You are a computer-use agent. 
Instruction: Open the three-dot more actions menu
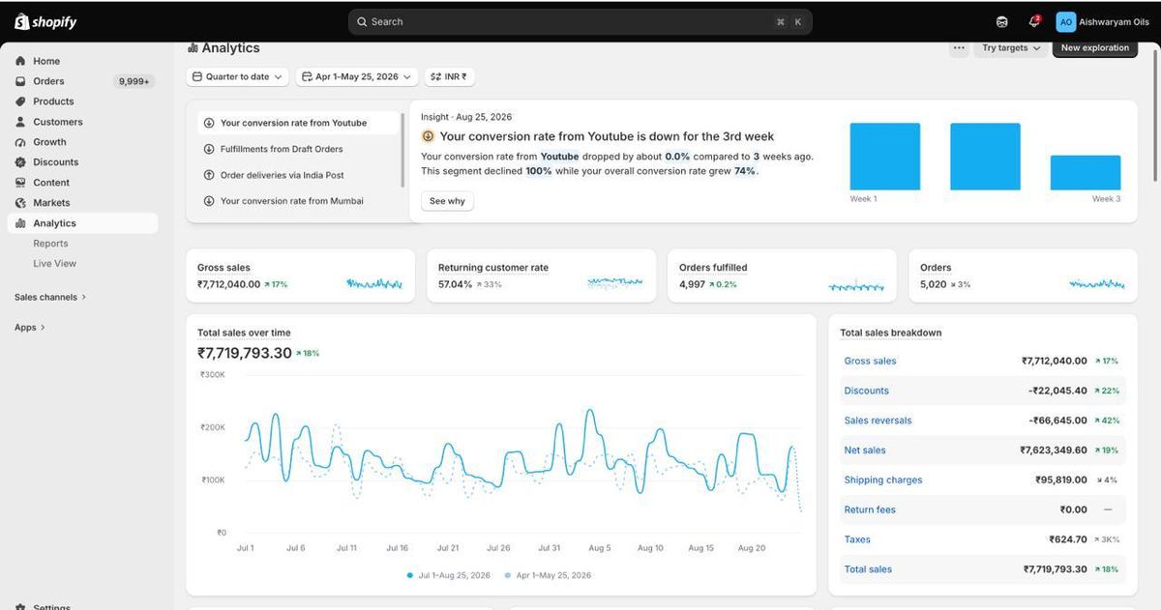(959, 47)
